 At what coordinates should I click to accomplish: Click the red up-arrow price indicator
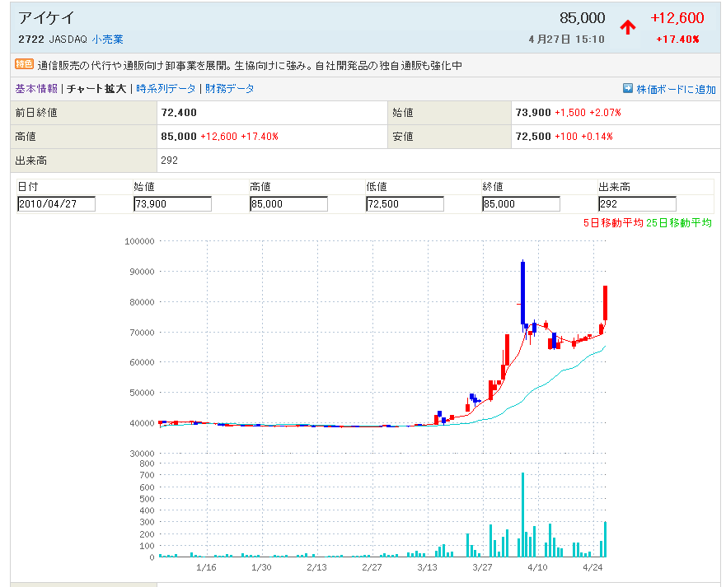click(627, 27)
